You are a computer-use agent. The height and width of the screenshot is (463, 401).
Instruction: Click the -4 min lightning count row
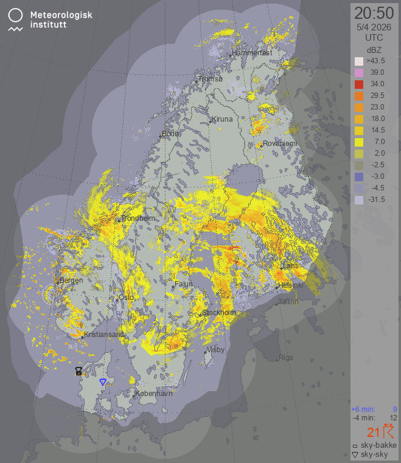click(x=374, y=417)
